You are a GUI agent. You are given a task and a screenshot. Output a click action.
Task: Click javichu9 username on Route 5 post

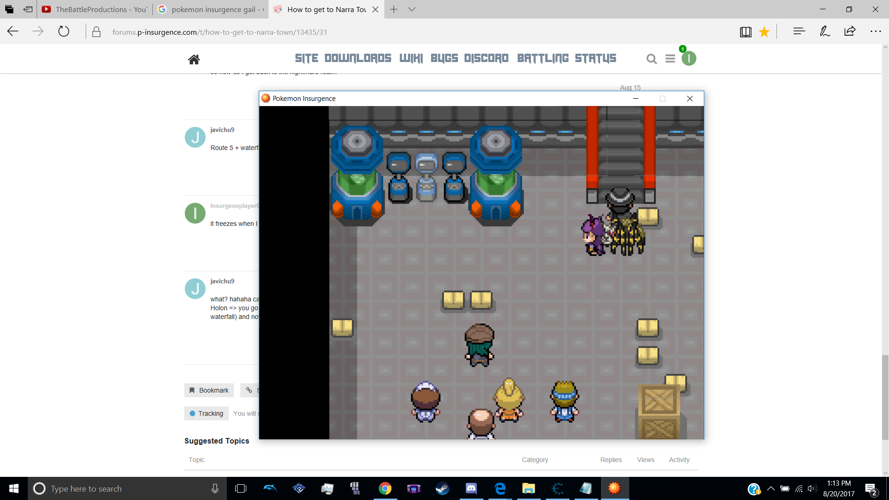click(222, 130)
